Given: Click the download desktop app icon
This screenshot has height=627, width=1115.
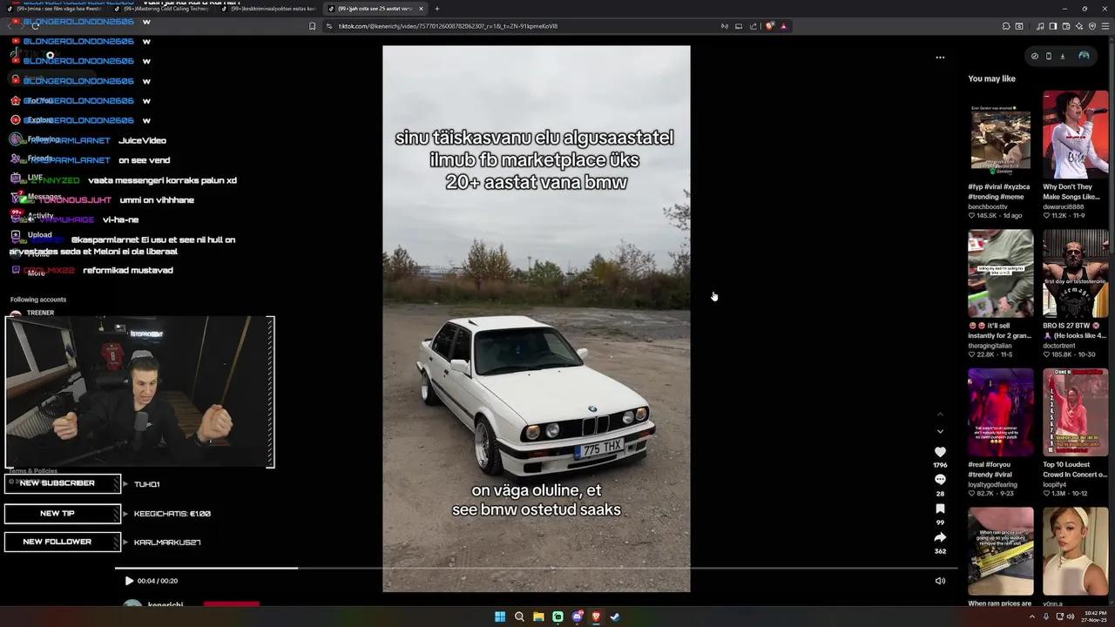Looking at the screenshot, I should [x=1062, y=56].
